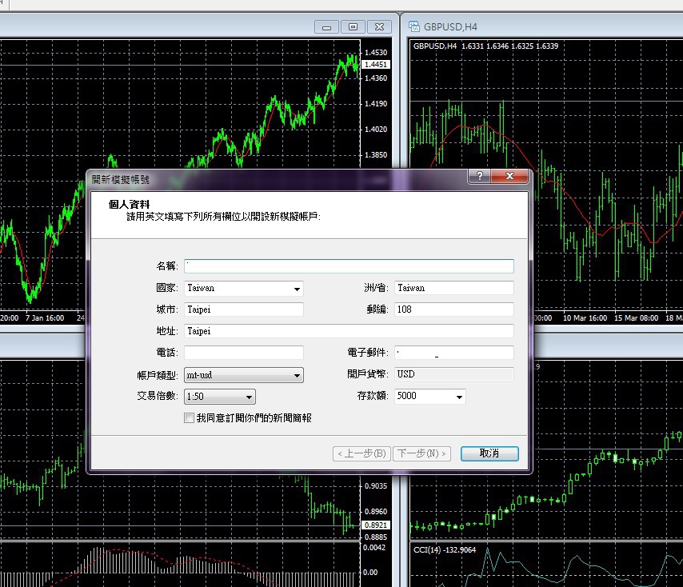Image resolution: width=683 pixels, height=587 pixels.
Task: Focus the 電話 phone input field
Action: pos(244,353)
